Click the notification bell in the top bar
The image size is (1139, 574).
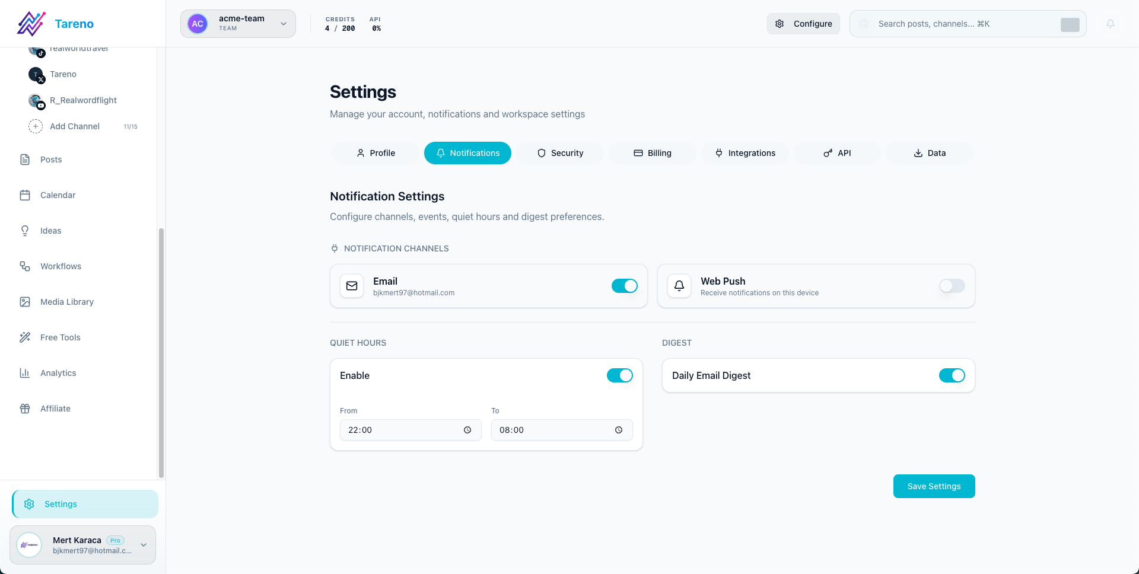coord(1111,24)
